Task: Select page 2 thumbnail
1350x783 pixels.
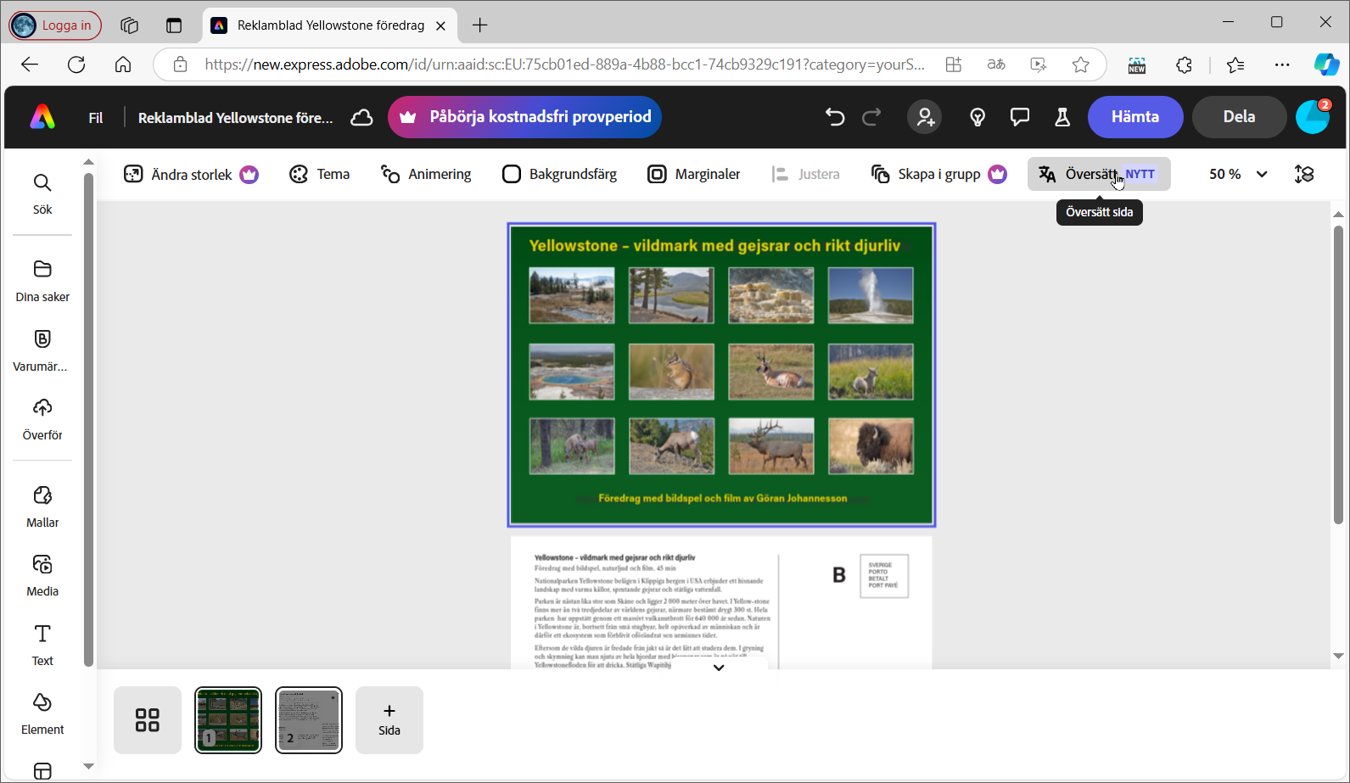Action: (309, 720)
